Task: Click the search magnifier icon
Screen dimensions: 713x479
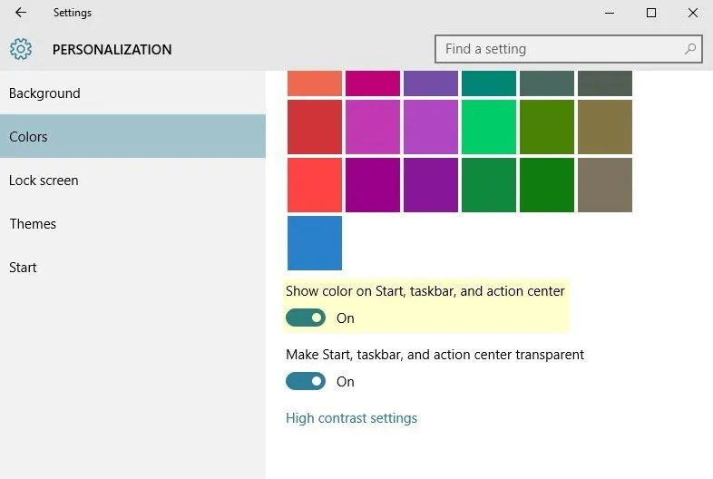Action: click(690, 49)
